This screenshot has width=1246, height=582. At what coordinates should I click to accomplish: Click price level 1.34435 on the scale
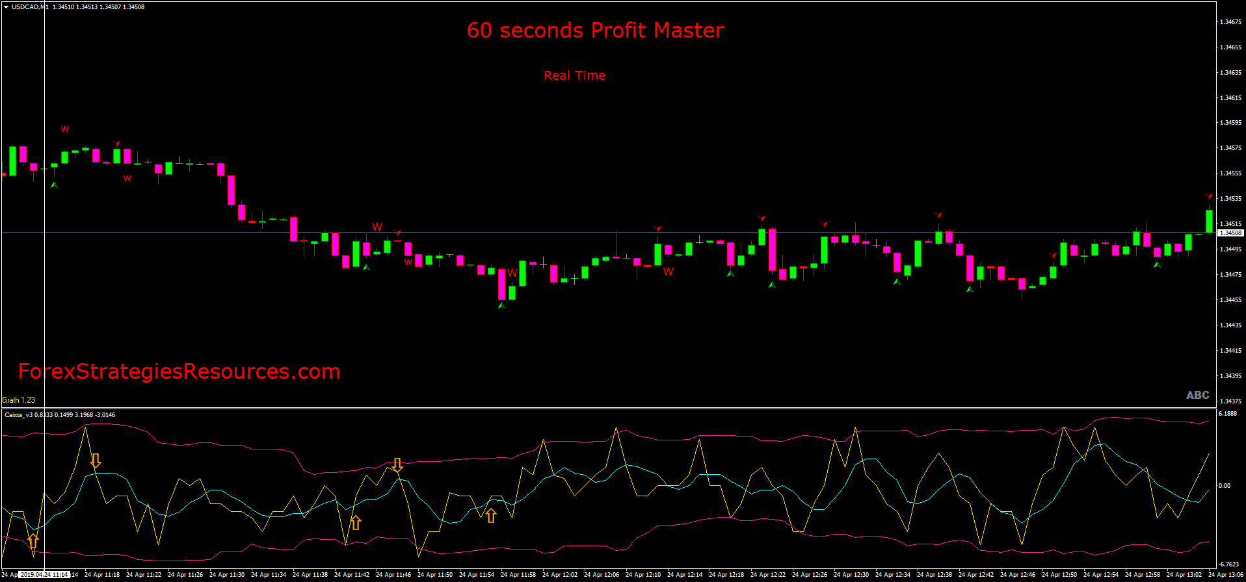pos(1231,325)
